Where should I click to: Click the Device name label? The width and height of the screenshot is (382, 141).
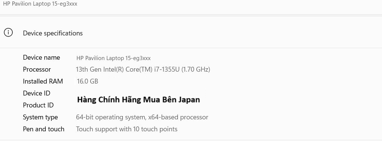pyautogui.click(x=42, y=57)
